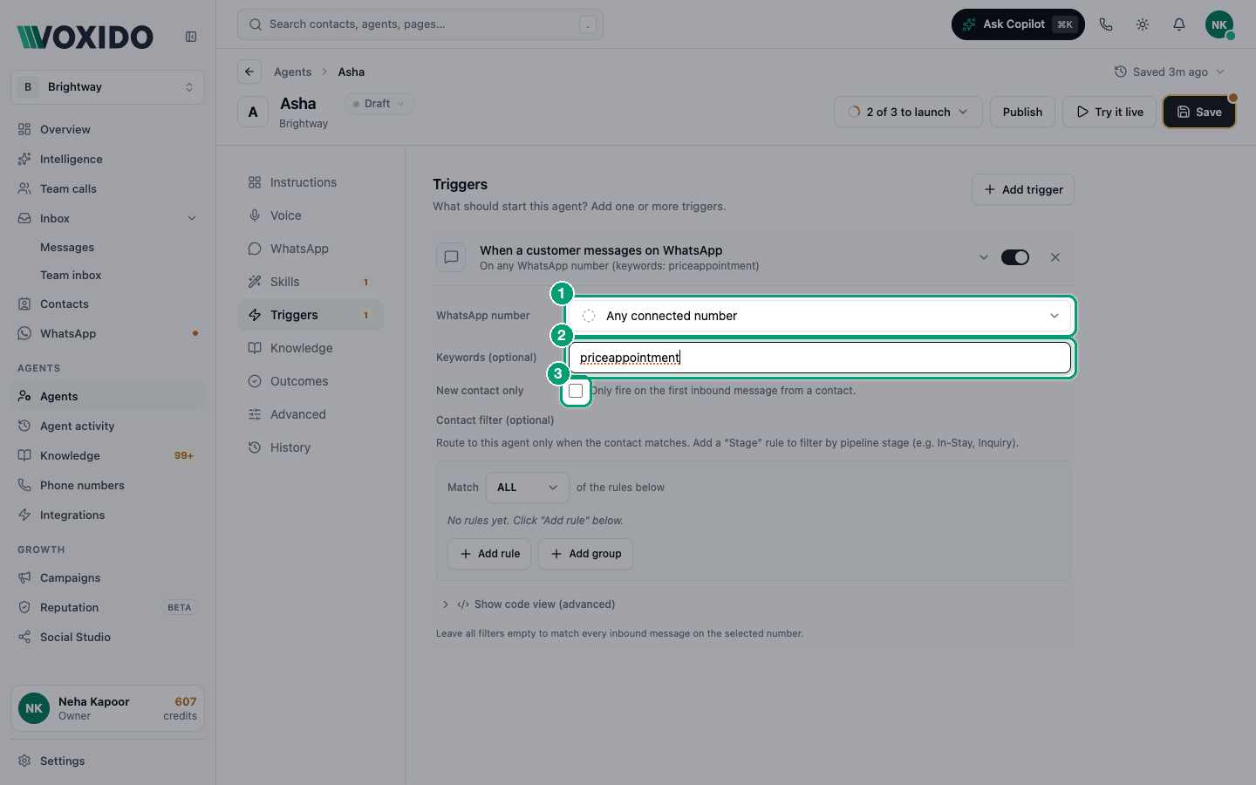Open the Knowledge tab in agent settings
Image resolution: width=1256 pixels, height=785 pixels.
click(311, 348)
